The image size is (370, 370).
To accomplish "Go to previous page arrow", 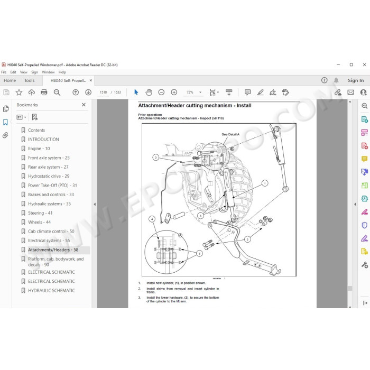I will tap(76, 92).
